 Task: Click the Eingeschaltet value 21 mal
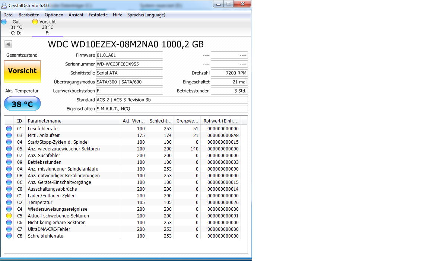tap(229, 82)
